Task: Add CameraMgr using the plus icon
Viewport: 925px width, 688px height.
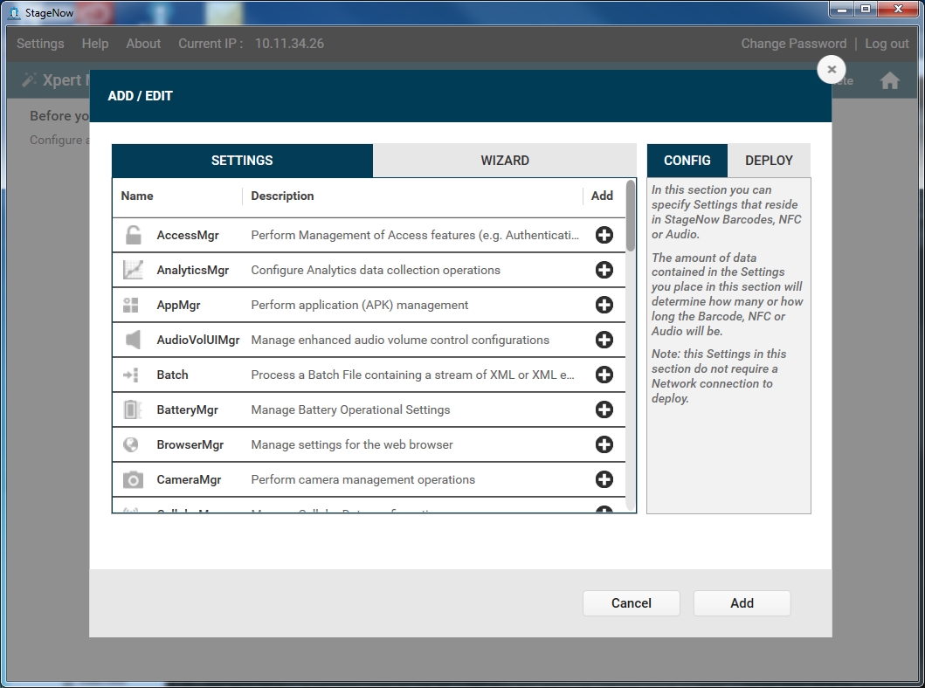Action: [x=604, y=479]
